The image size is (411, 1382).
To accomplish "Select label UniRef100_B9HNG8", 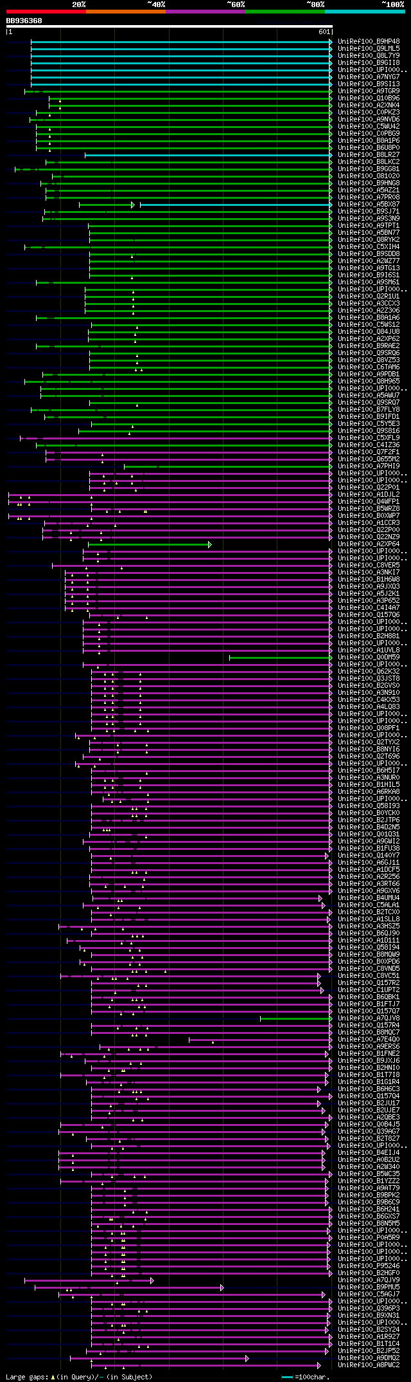I will [369, 183].
